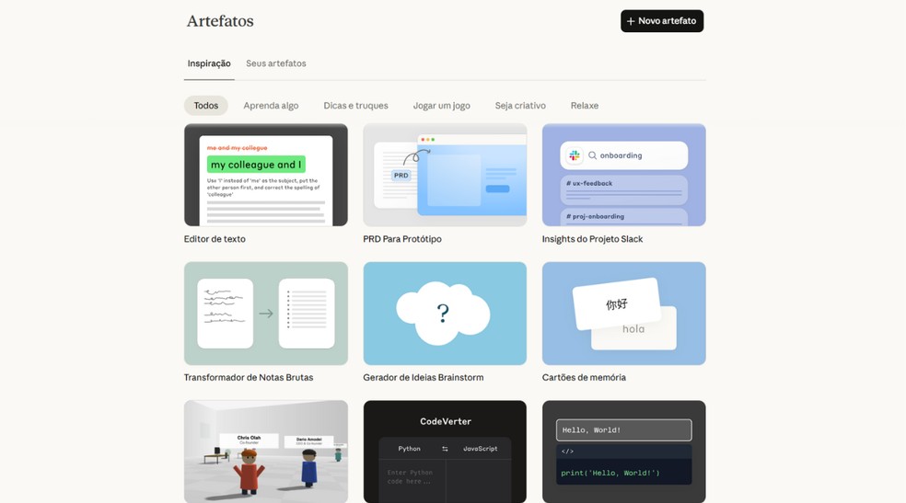Select the Seja criativo filter

click(520, 106)
